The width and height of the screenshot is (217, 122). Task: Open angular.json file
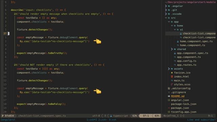coord(180,100)
